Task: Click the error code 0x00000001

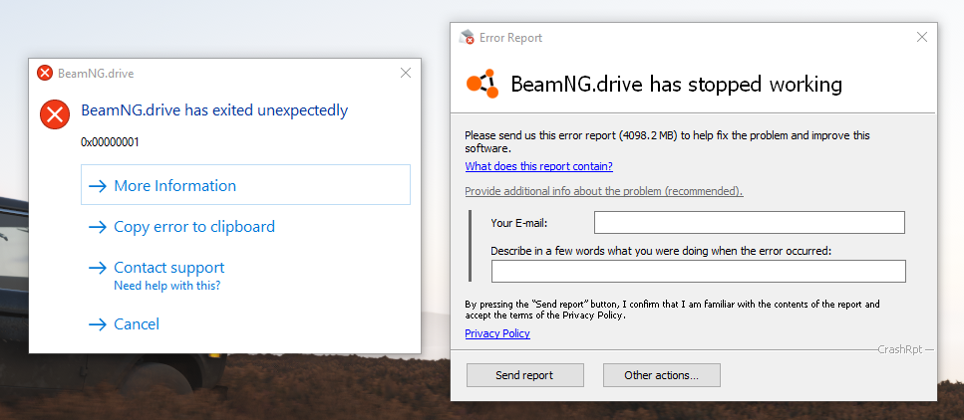Action: pyautogui.click(x=110, y=142)
